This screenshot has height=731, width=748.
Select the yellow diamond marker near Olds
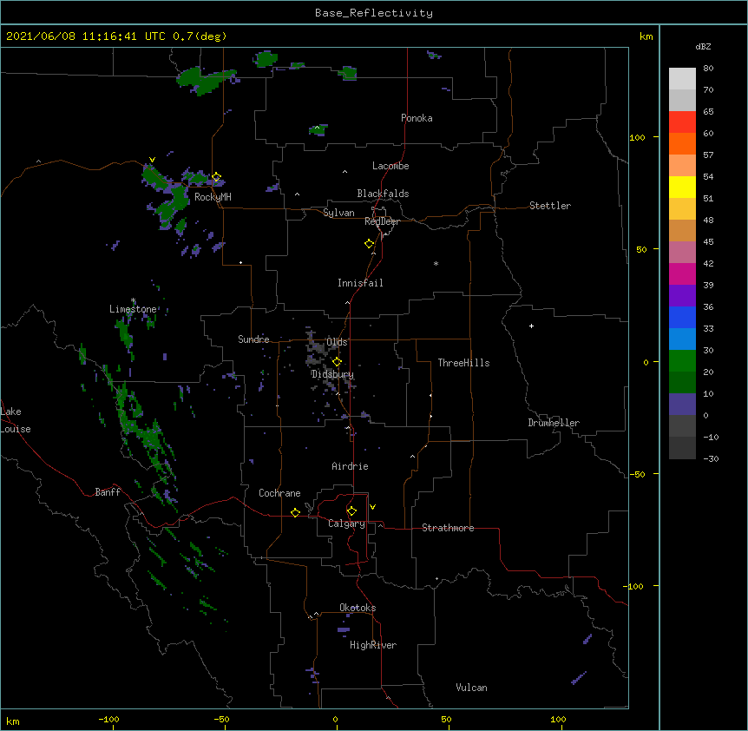337,361
